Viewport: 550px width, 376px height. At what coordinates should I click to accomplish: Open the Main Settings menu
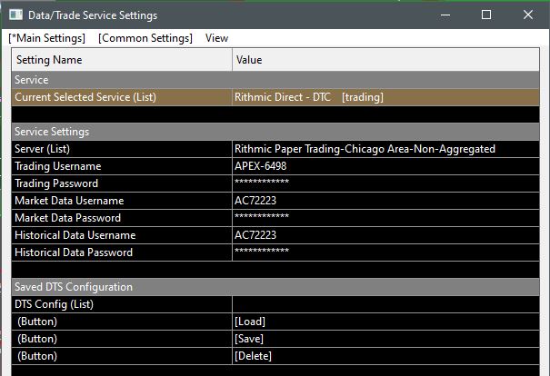tap(47, 38)
